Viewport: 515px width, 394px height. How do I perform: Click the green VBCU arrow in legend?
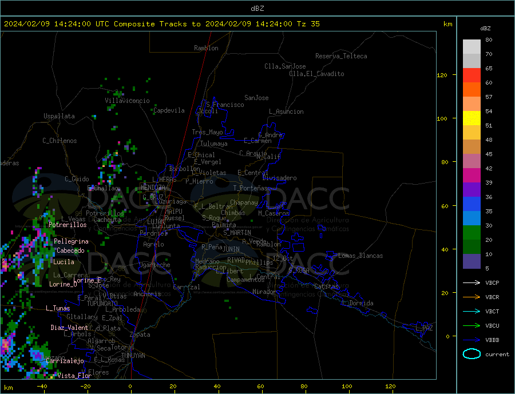click(472, 326)
